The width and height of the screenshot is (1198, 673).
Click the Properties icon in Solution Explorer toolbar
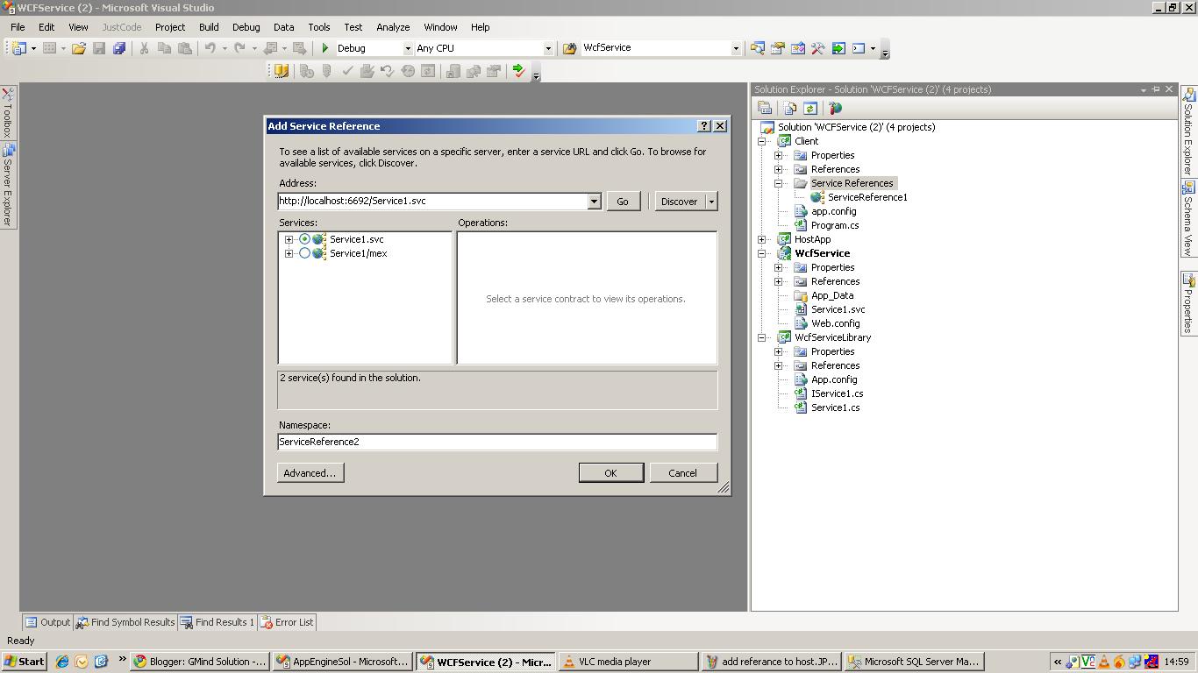(x=765, y=108)
